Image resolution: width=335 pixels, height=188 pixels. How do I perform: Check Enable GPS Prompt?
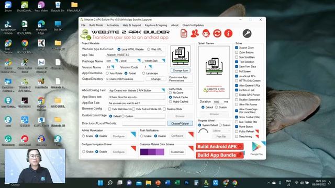[x=237, y=95]
